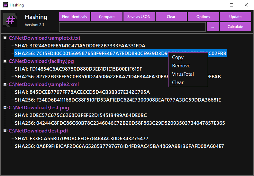Select SHA256 hash starting 0A8F9F1E
The width and height of the screenshot is (254, 176).
[119, 146]
